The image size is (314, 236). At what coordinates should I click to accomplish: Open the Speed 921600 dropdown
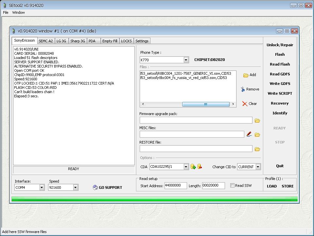[75, 187]
